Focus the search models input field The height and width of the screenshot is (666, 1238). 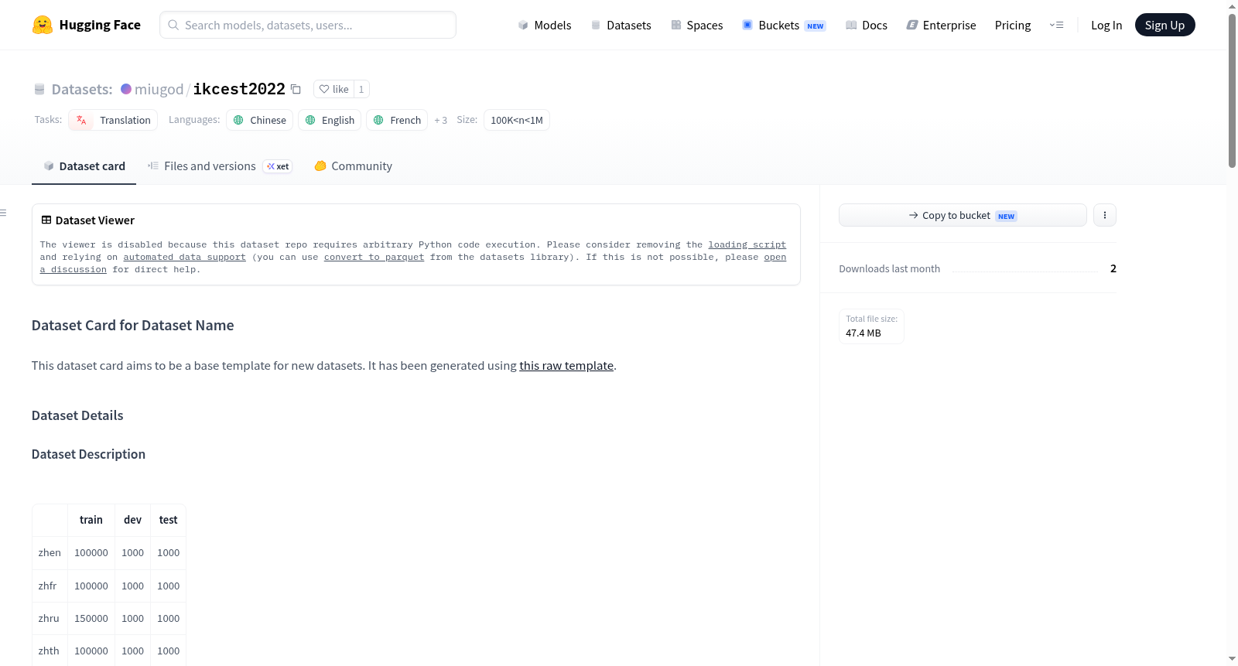(308, 25)
